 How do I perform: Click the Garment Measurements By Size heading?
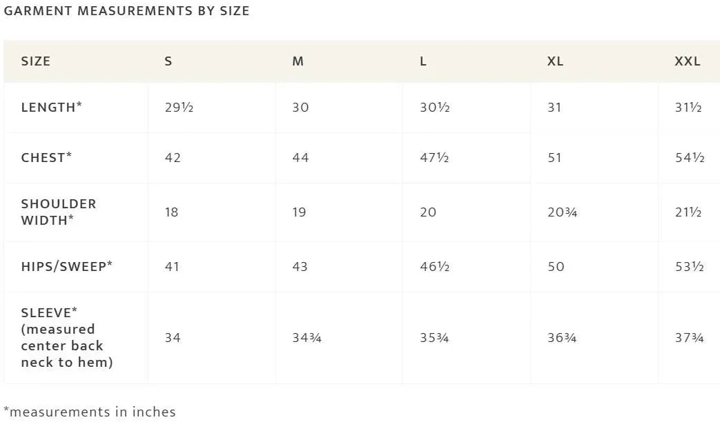126,10
